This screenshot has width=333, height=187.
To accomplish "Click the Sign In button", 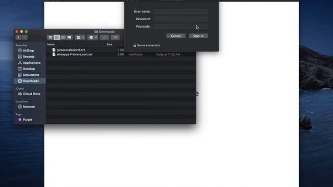I will (198, 36).
